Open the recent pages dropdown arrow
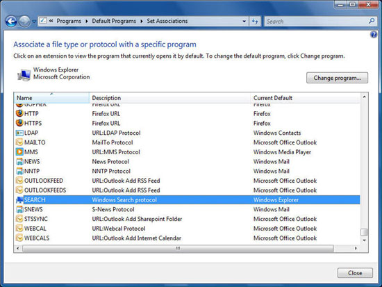 click(34, 22)
